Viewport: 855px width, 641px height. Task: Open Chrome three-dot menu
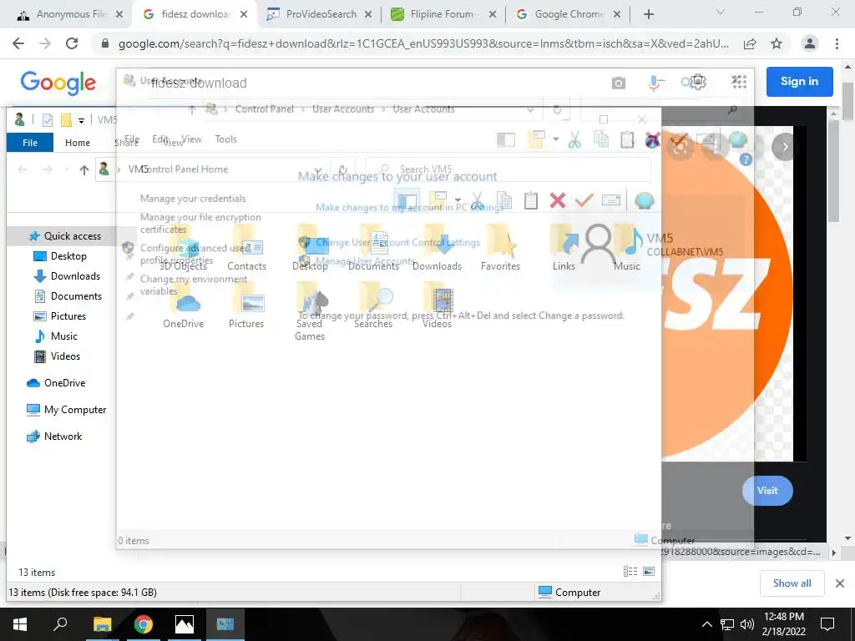[x=837, y=43]
